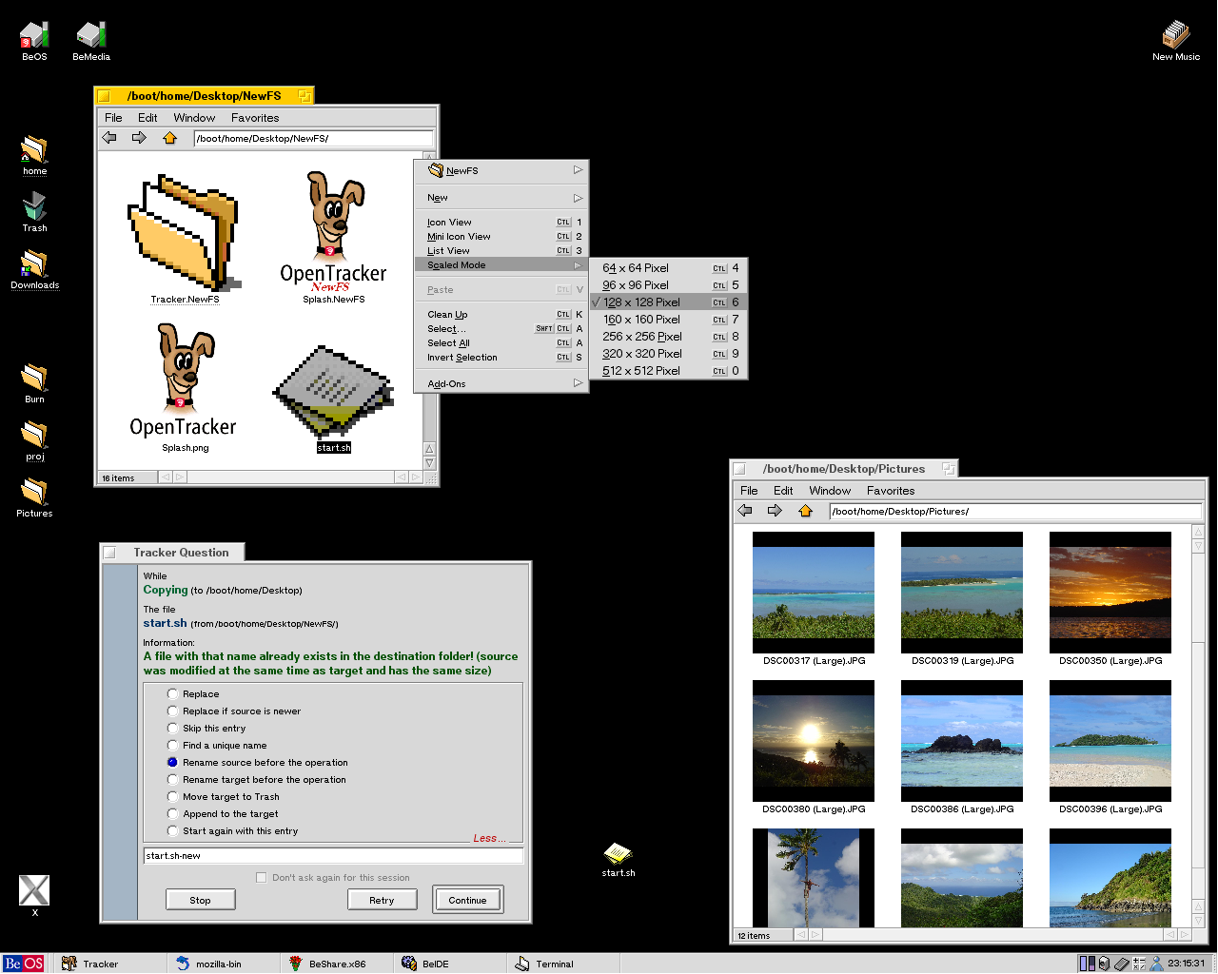Screen dimensions: 1218x974
Task: Click the Stop button in Tracker Question
Action: (200, 900)
